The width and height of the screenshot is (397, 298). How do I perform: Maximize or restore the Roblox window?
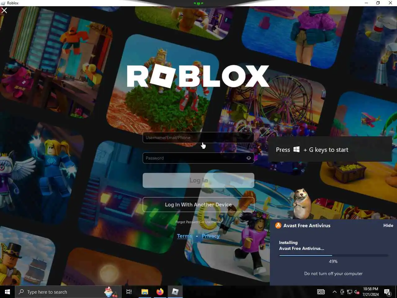[x=378, y=3]
